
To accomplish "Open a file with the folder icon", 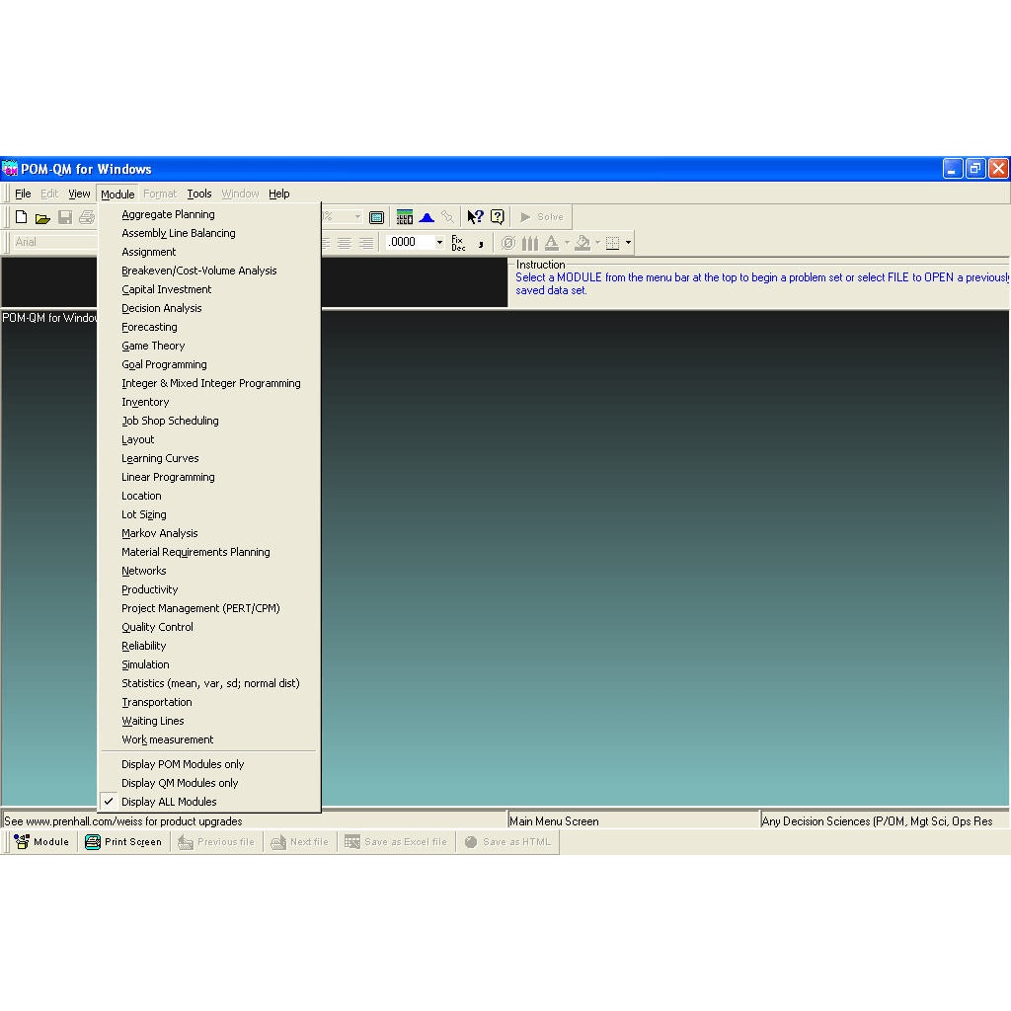I will pyautogui.click(x=42, y=217).
